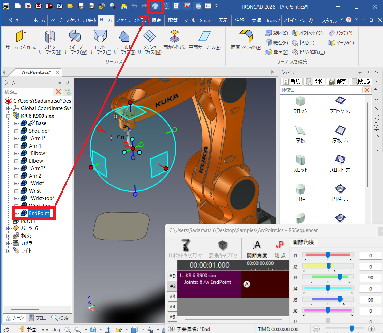383x333 pixels.
Task: Click the 新規 button in shape panel
Action: point(292,81)
